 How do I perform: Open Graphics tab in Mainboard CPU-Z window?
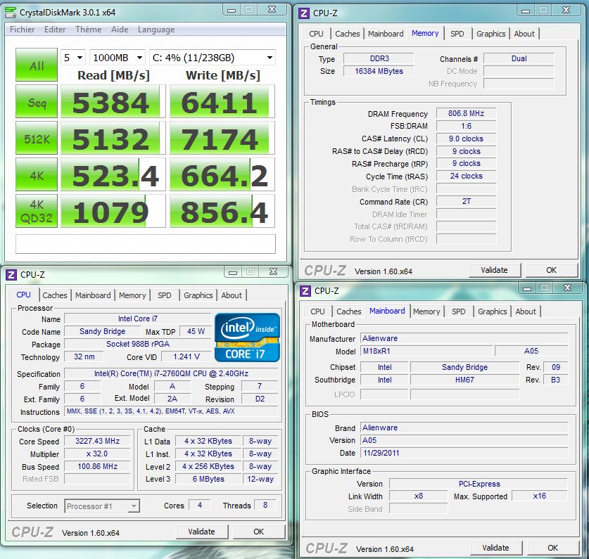pyautogui.click(x=493, y=311)
